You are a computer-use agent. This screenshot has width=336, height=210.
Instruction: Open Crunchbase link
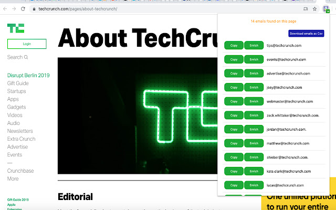click(20, 171)
